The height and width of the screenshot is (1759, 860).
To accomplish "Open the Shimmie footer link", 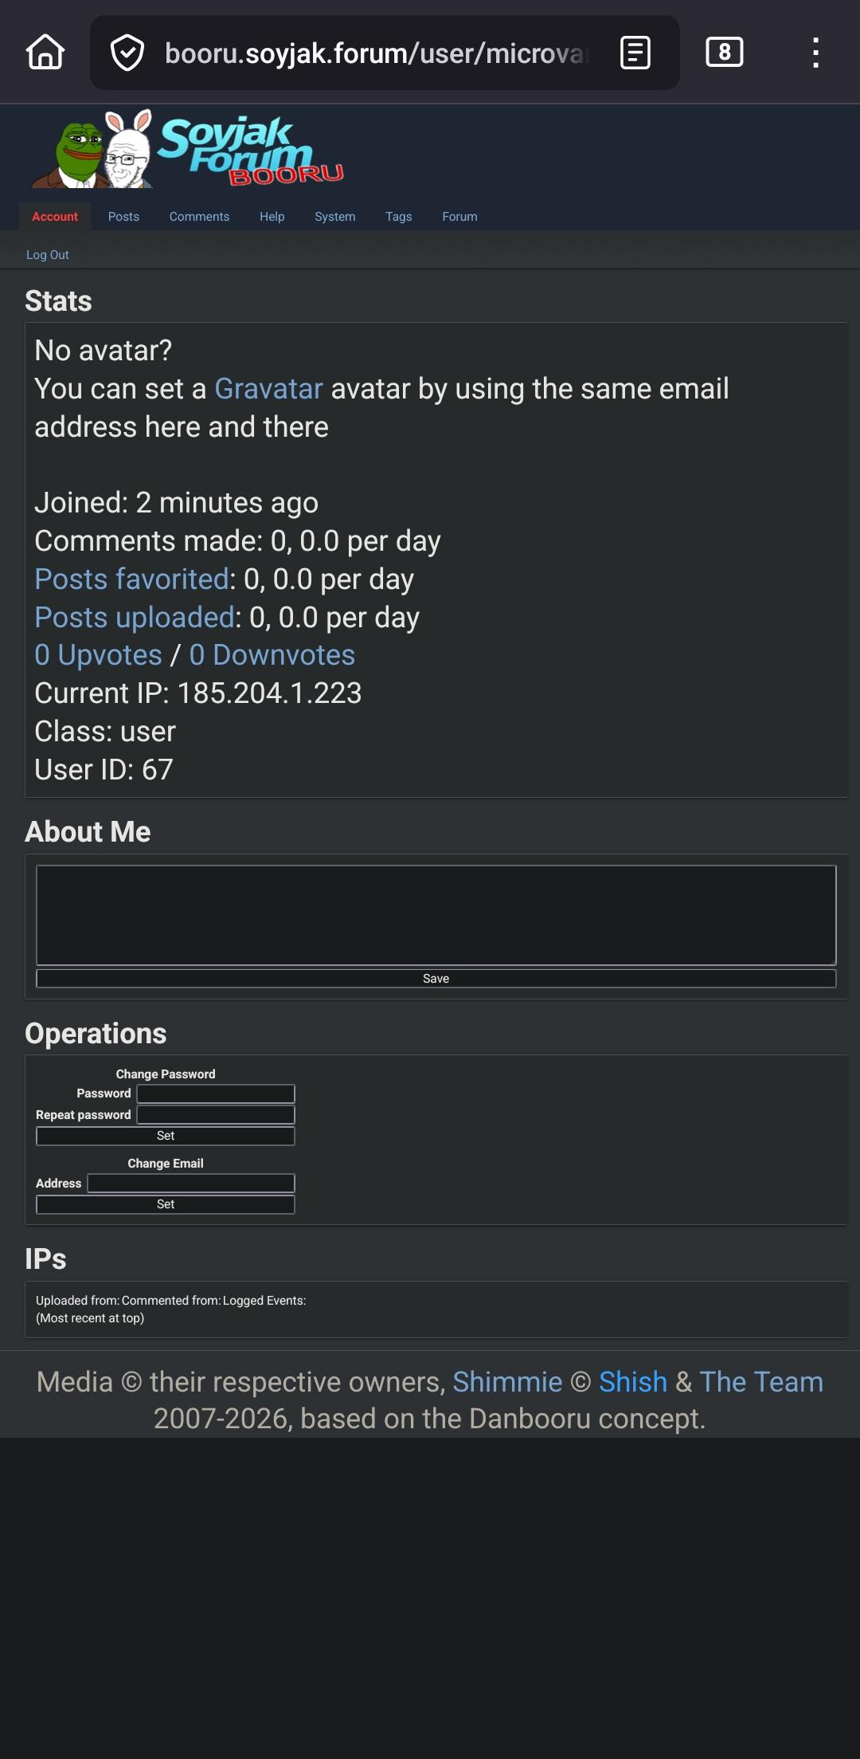I will [x=507, y=1382].
